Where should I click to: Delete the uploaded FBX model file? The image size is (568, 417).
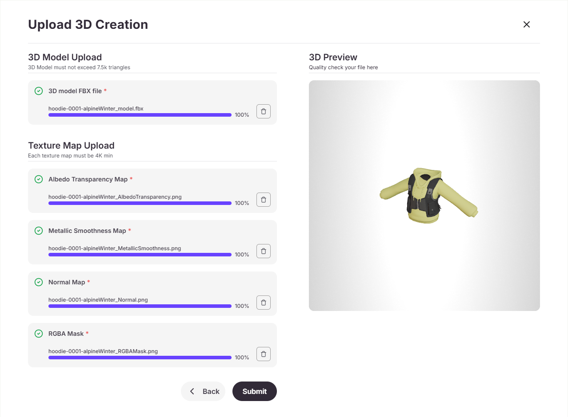click(x=263, y=111)
